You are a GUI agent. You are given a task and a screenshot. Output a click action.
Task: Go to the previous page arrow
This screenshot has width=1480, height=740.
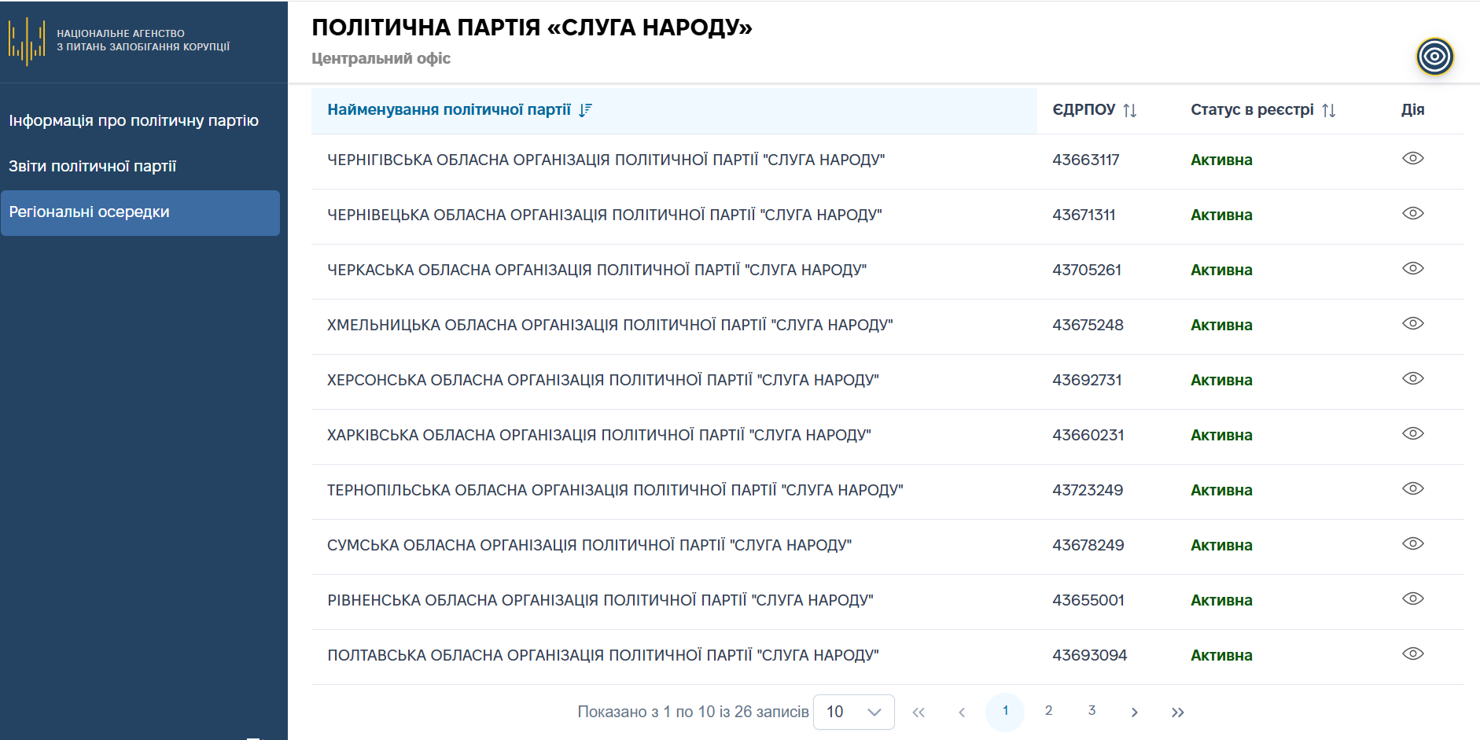[x=962, y=712]
